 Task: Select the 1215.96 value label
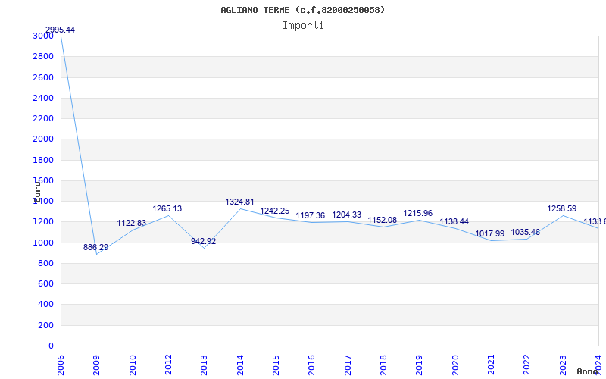point(418,214)
